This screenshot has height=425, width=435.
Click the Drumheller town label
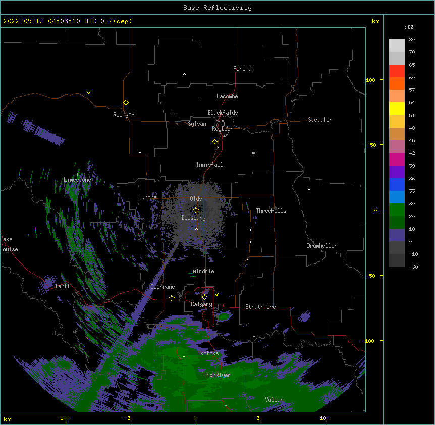322,246
